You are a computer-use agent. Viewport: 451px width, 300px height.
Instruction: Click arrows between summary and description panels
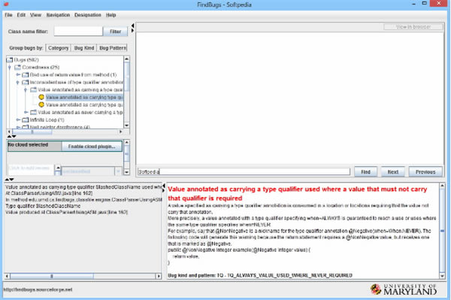pos(164,188)
